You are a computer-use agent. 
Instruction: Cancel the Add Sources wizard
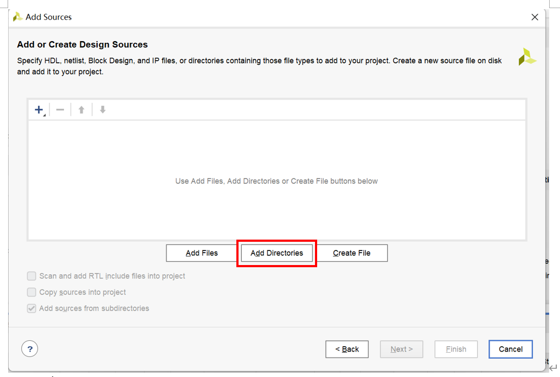pyautogui.click(x=510, y=349)
